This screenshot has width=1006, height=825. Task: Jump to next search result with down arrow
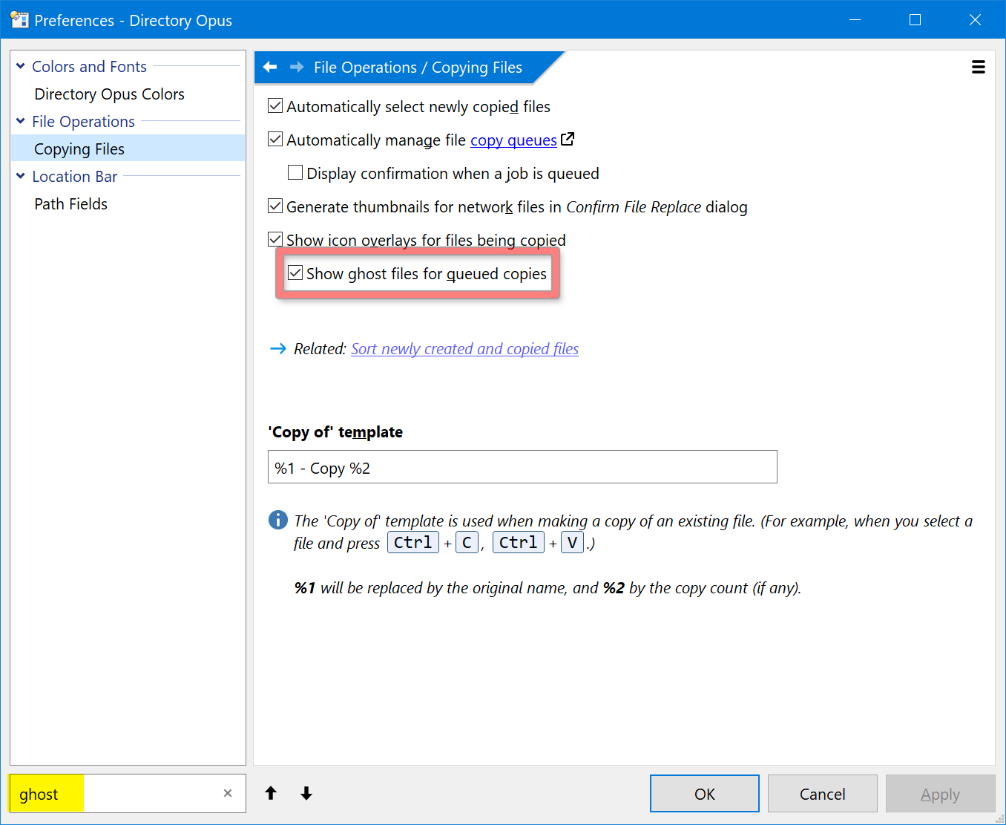pyautogui.click(x=306, y=793)
